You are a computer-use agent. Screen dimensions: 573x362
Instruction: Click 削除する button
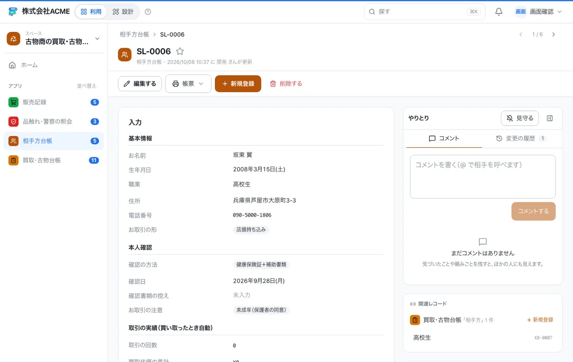[x=286, y=84]
